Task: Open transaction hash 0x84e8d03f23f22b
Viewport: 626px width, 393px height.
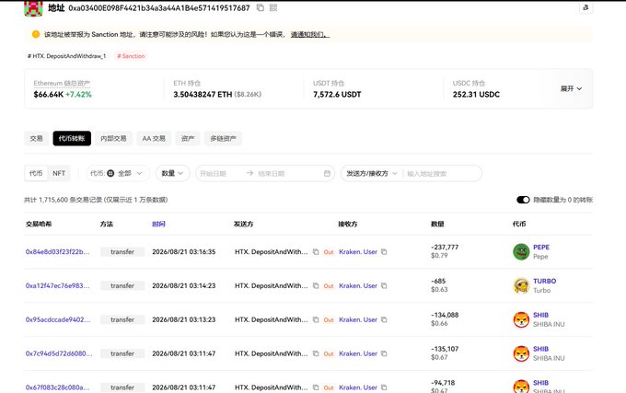Action: (57, 252)
